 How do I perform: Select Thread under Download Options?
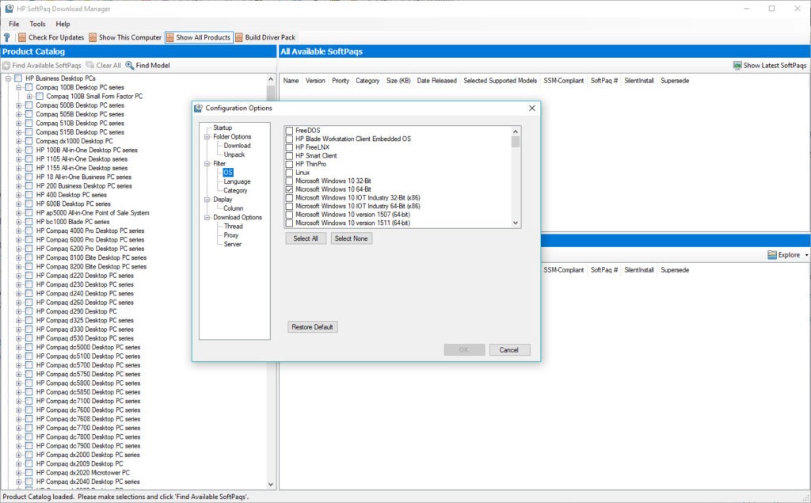pyautogui.click(x=233, y=226)
